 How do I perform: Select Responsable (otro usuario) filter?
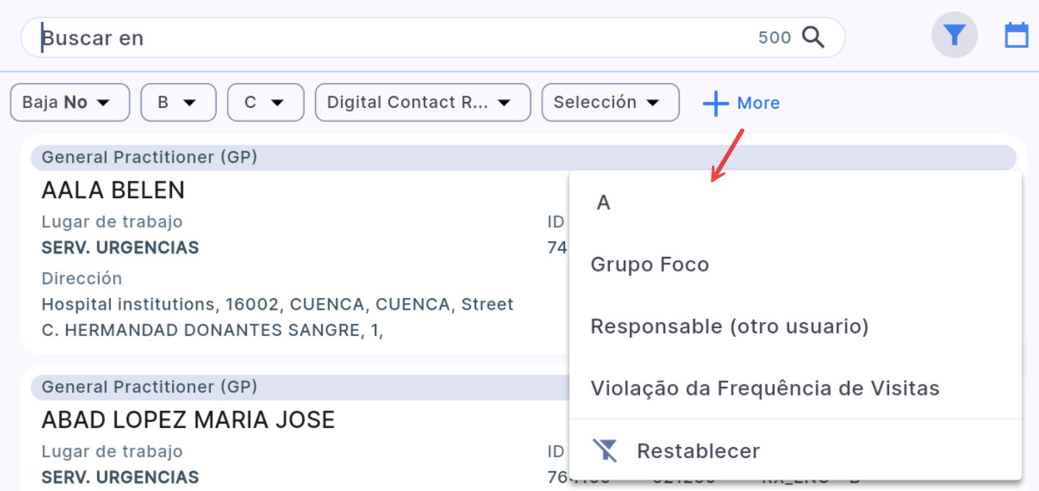[x=729, y=327]
